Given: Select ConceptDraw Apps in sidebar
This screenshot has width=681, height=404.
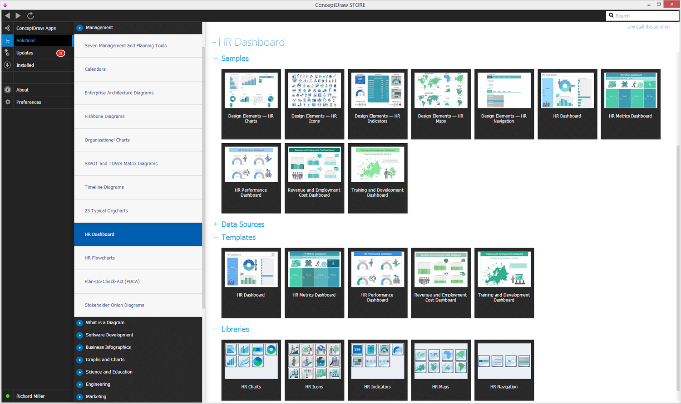Looking at the screenshot, I should [36, 28].
